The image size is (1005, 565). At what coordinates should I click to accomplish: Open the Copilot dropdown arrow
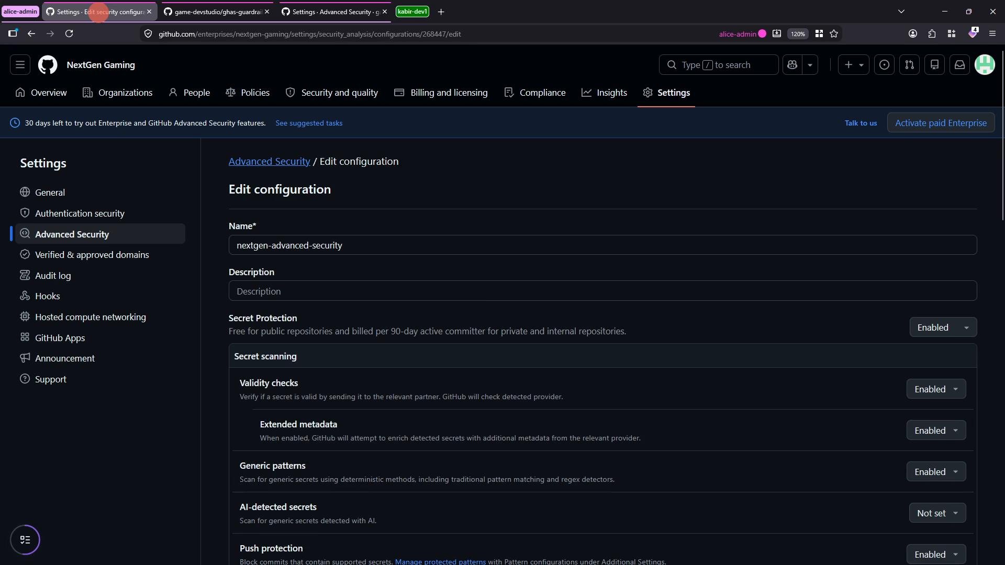coord(810,65)
